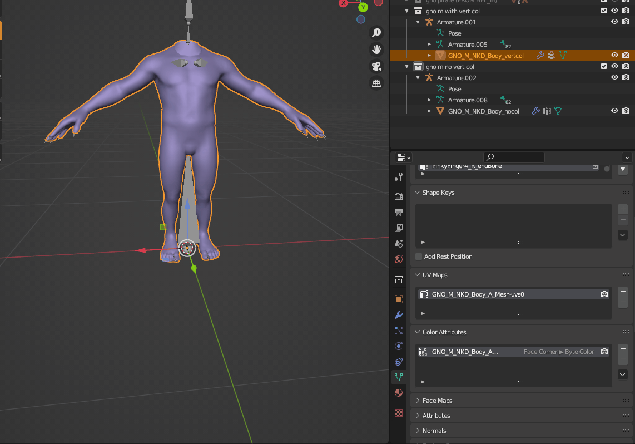This screenshot has height=444, width=635.
Task: Expand the Normals panel
Action: (417, 430)
